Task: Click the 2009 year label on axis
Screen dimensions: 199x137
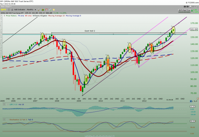Action: click(x=79, y=101)
